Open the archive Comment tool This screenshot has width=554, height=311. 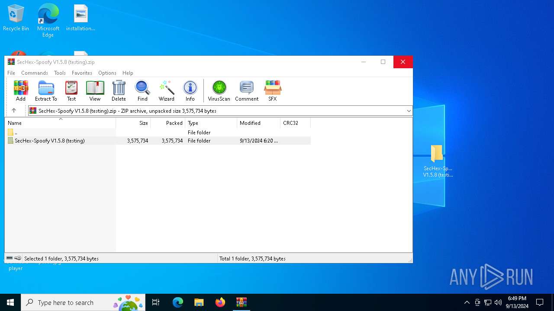247,91
